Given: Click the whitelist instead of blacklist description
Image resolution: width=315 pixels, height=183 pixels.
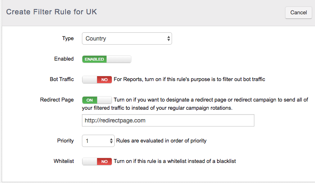Looking at the screenshot, I should [175, 161].
